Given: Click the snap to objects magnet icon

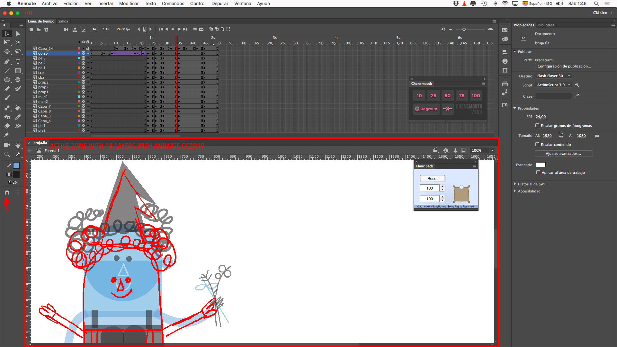Looking at the screenshot, I should [7, 192].
